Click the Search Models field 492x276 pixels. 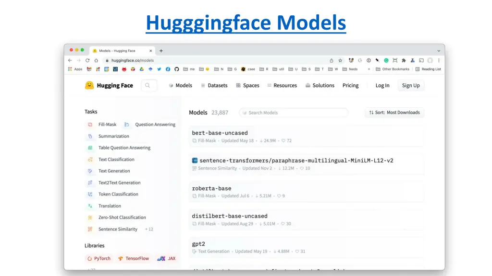click(294, 113)
